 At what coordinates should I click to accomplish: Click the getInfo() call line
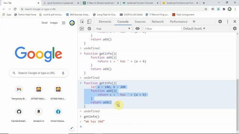point(91,117)
